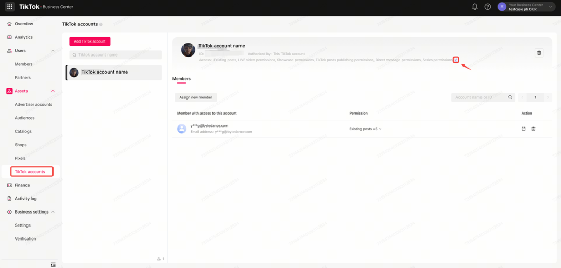Open the app grid launcher icon

[x=10, y=7]
